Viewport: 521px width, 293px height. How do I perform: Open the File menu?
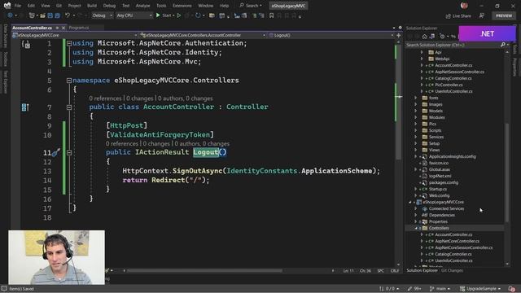pyautogui.click(x=18, y=6)
